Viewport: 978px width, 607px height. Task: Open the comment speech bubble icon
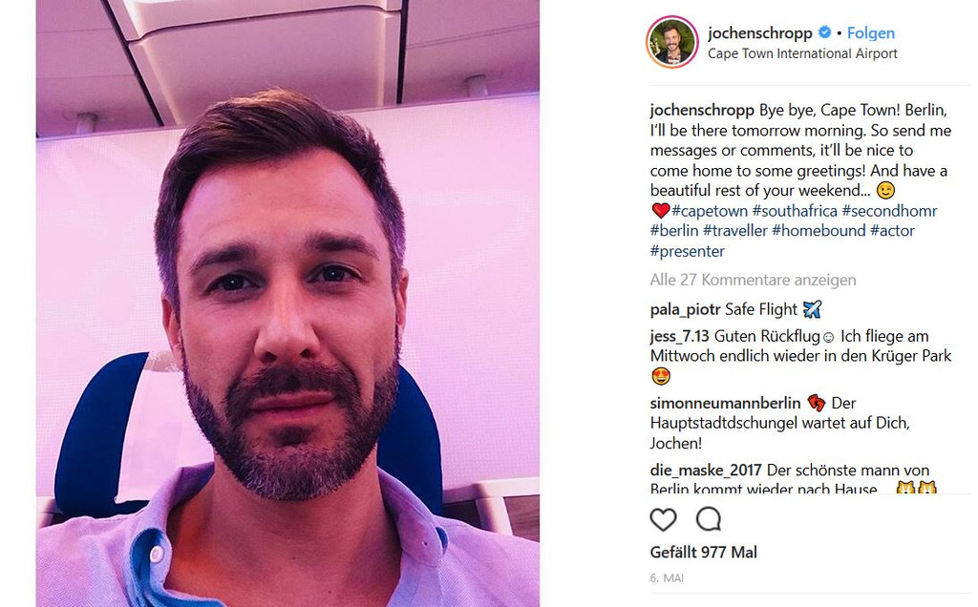(x=709, y=518)
